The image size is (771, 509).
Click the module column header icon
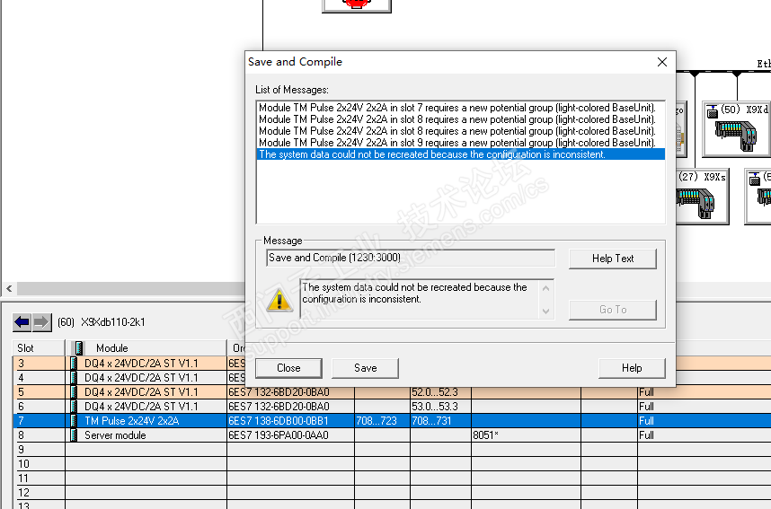[x=78, y=347]
